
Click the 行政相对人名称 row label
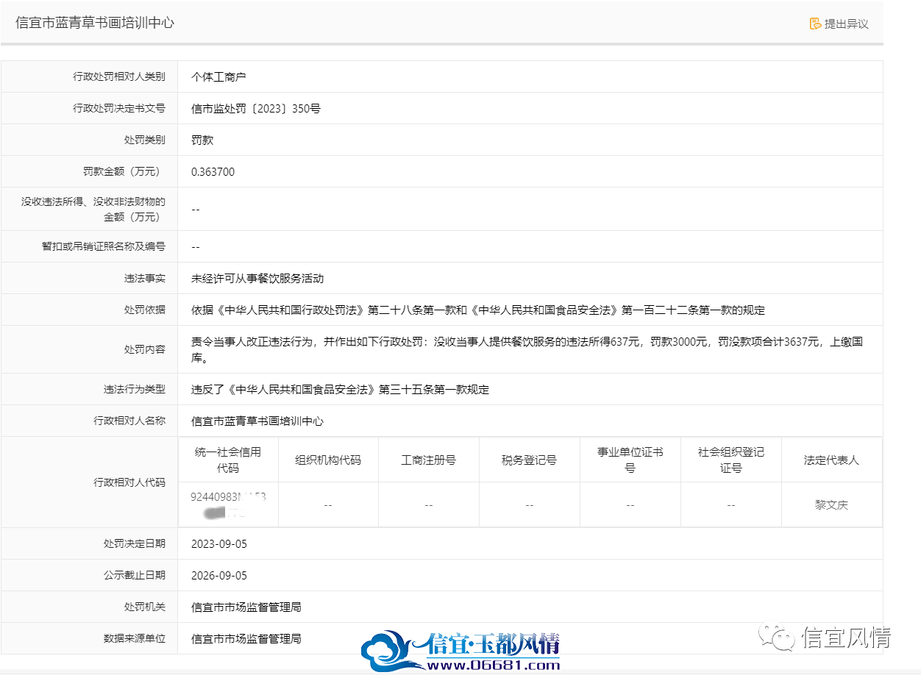coord(129,421)
